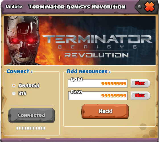
Task: Click the small grey dot beside the X
Action: 140,7
